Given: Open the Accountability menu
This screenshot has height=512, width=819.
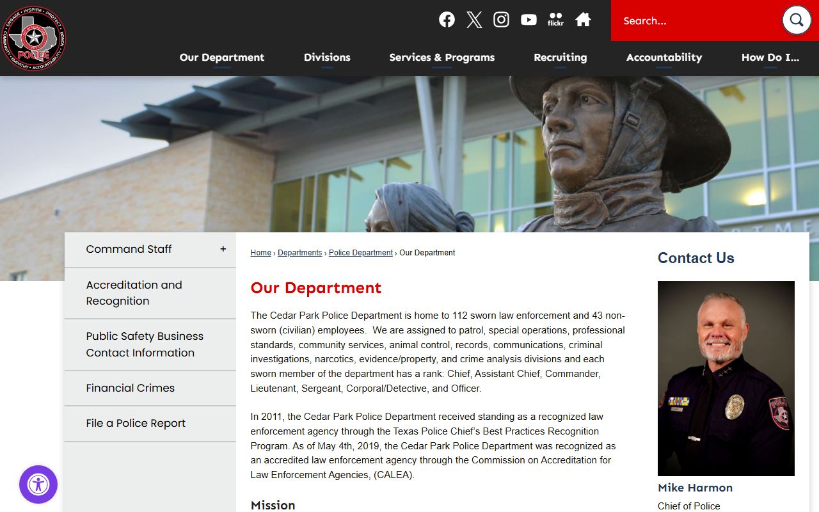Looking at the screenshot, I should [664, 58].
